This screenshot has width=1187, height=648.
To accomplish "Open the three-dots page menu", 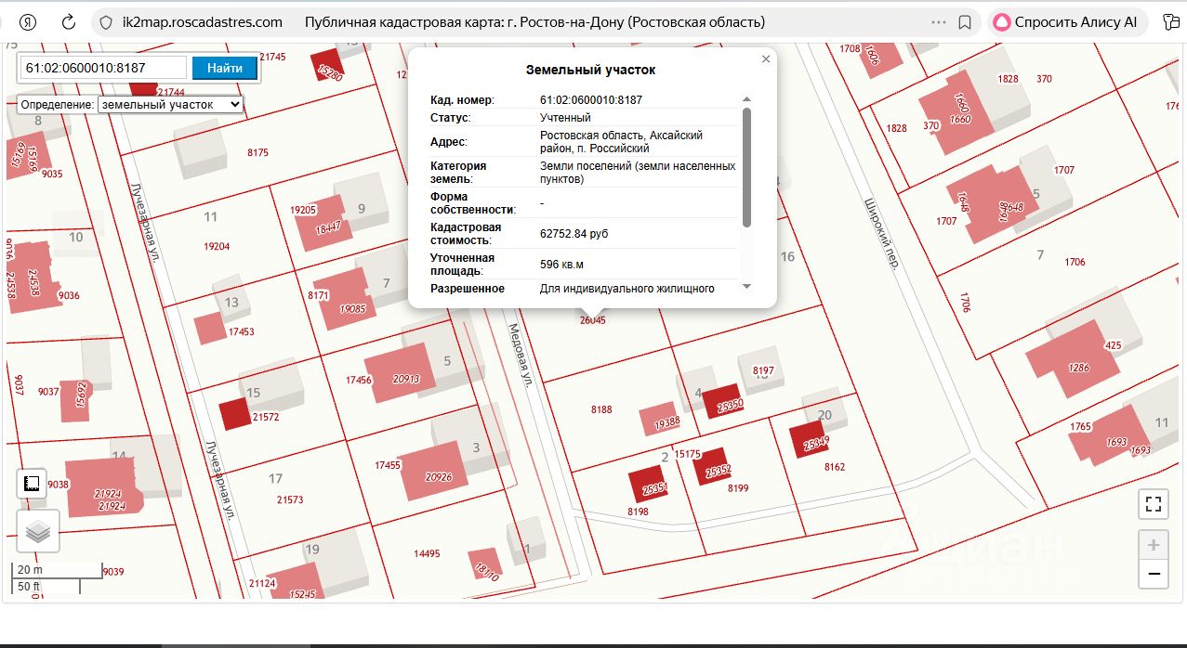I will 941,22.
